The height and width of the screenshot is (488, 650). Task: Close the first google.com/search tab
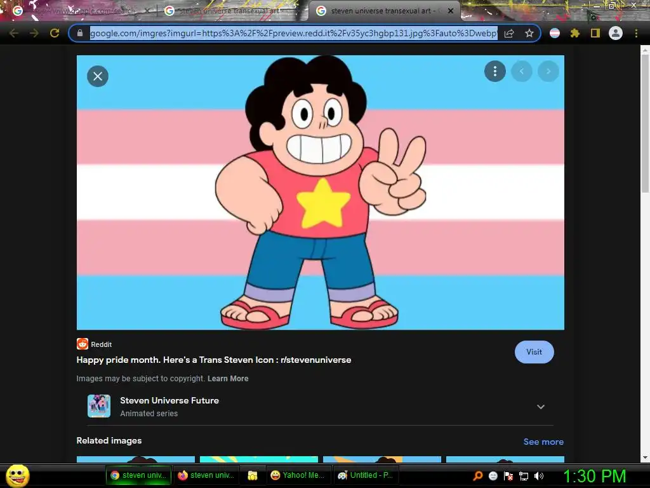[147, 11]
